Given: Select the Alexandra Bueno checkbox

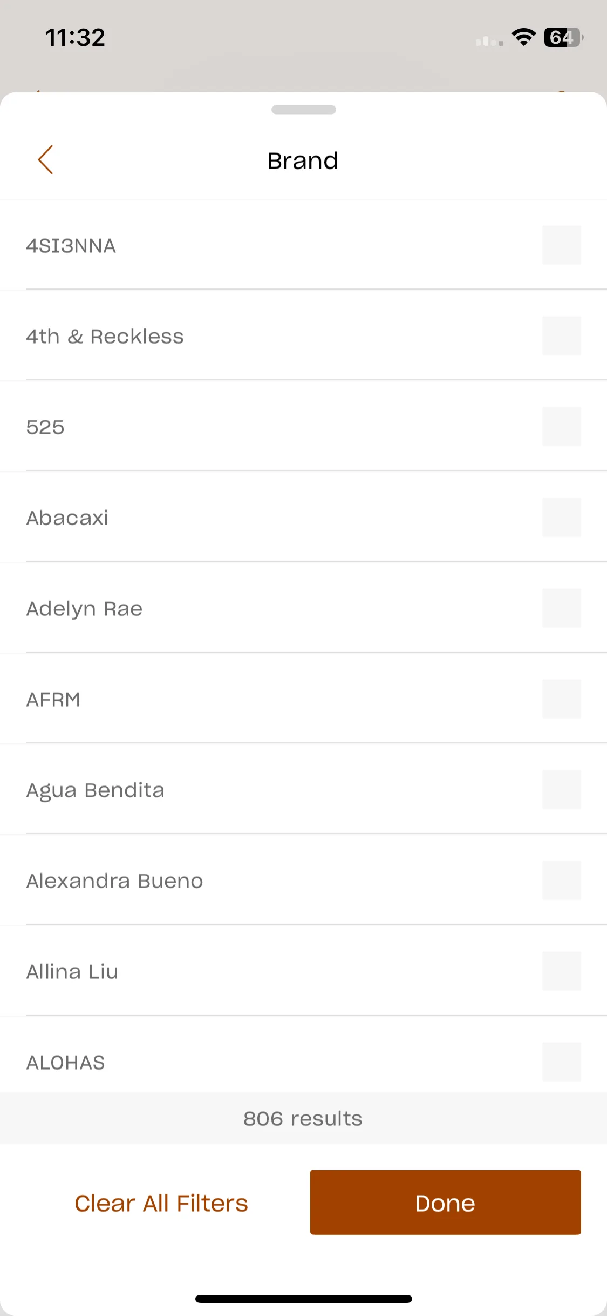Looking at the screenshot, I should [562, 881].
